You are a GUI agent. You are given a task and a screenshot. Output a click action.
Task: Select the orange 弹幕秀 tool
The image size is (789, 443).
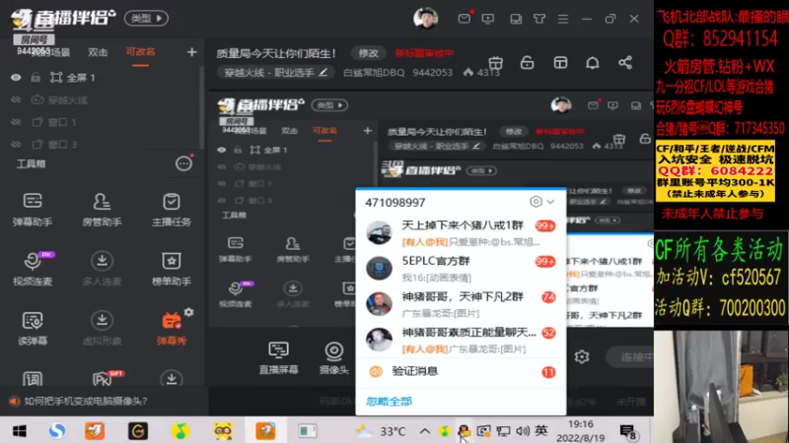pyautogui.click(x=171, y=328)
